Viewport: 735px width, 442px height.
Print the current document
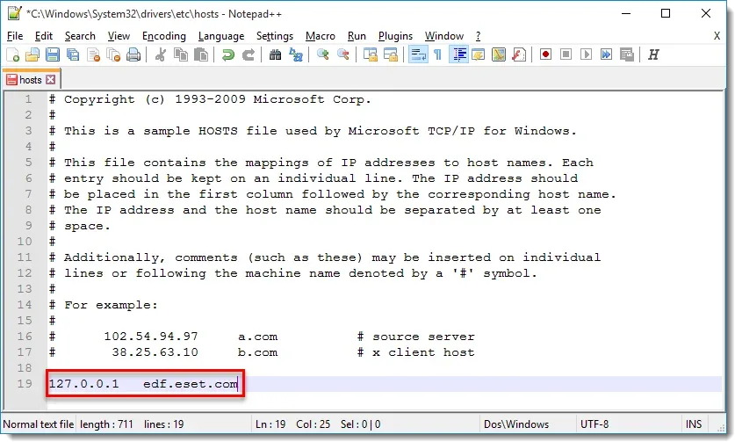tap(133, 54)
